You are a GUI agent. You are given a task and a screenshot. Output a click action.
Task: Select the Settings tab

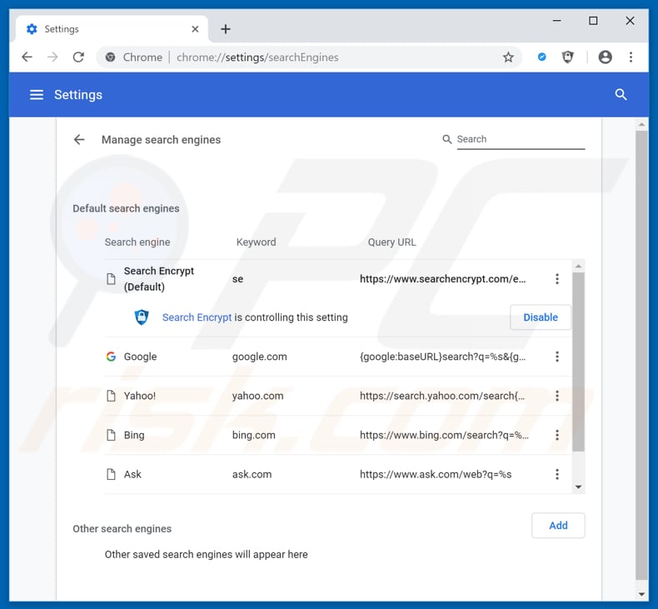[112, 29]
